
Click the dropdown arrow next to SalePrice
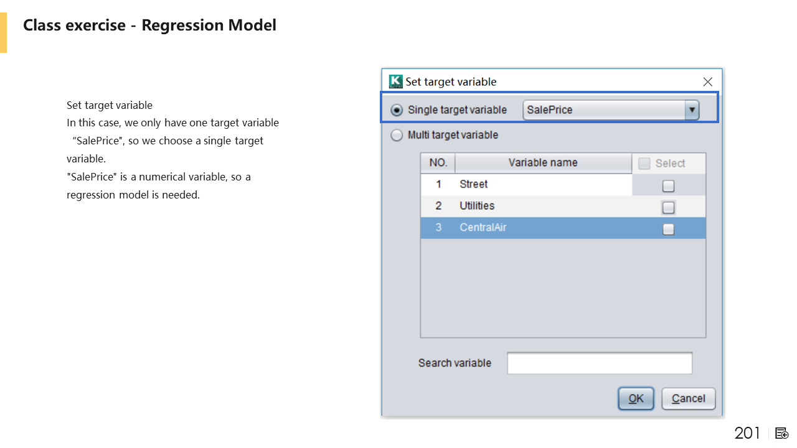pos(691,110)
